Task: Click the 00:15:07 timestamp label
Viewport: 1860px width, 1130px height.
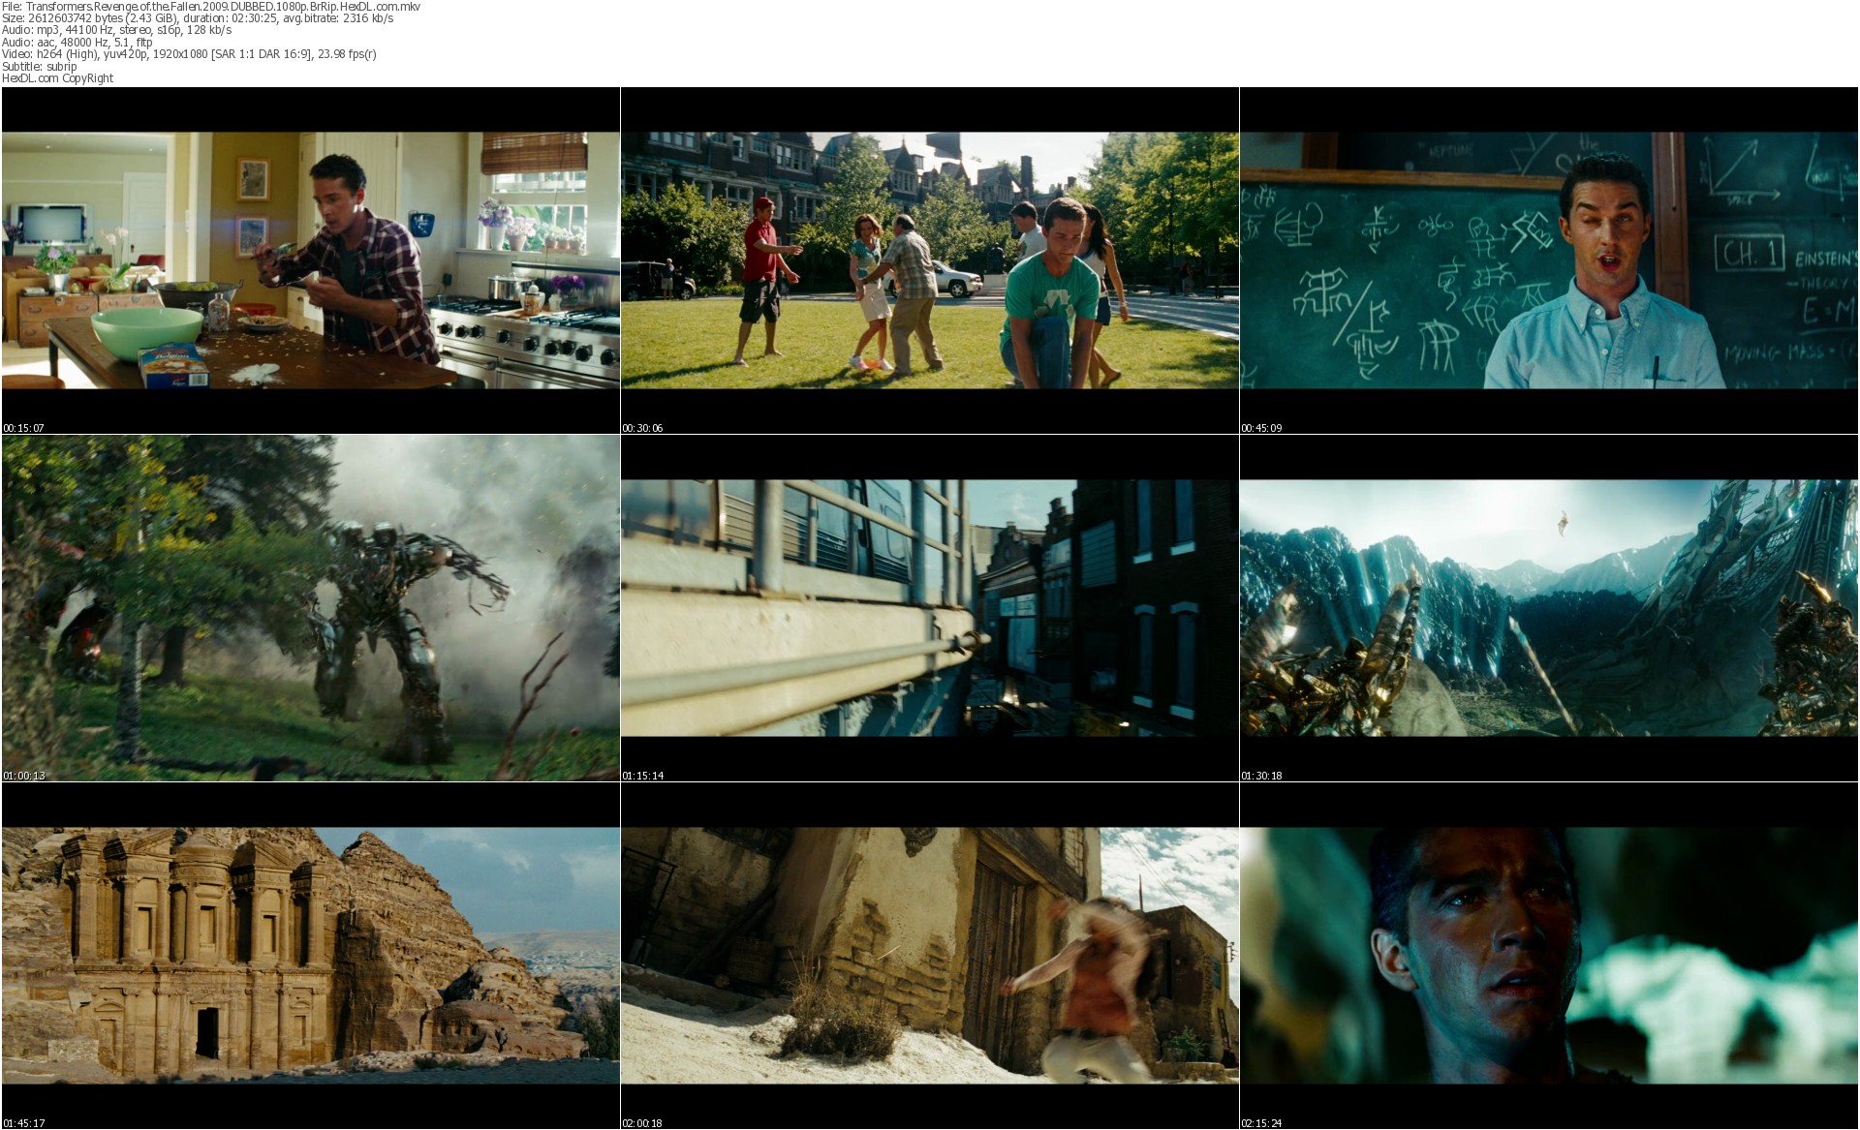Action: click(24, 428)
